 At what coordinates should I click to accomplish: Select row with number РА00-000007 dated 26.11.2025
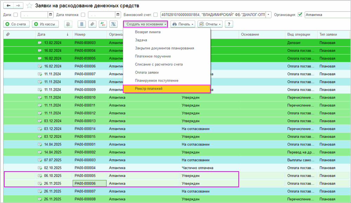[85, 191]
